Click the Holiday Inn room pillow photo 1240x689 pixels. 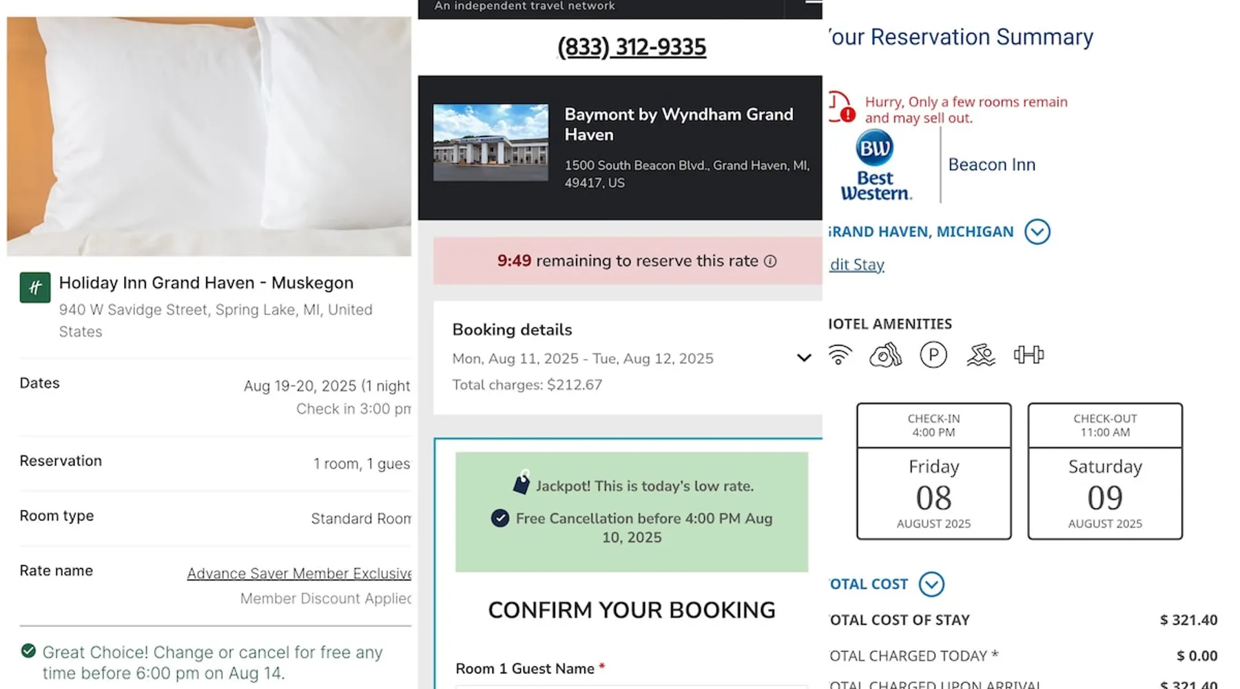point(209,136)
